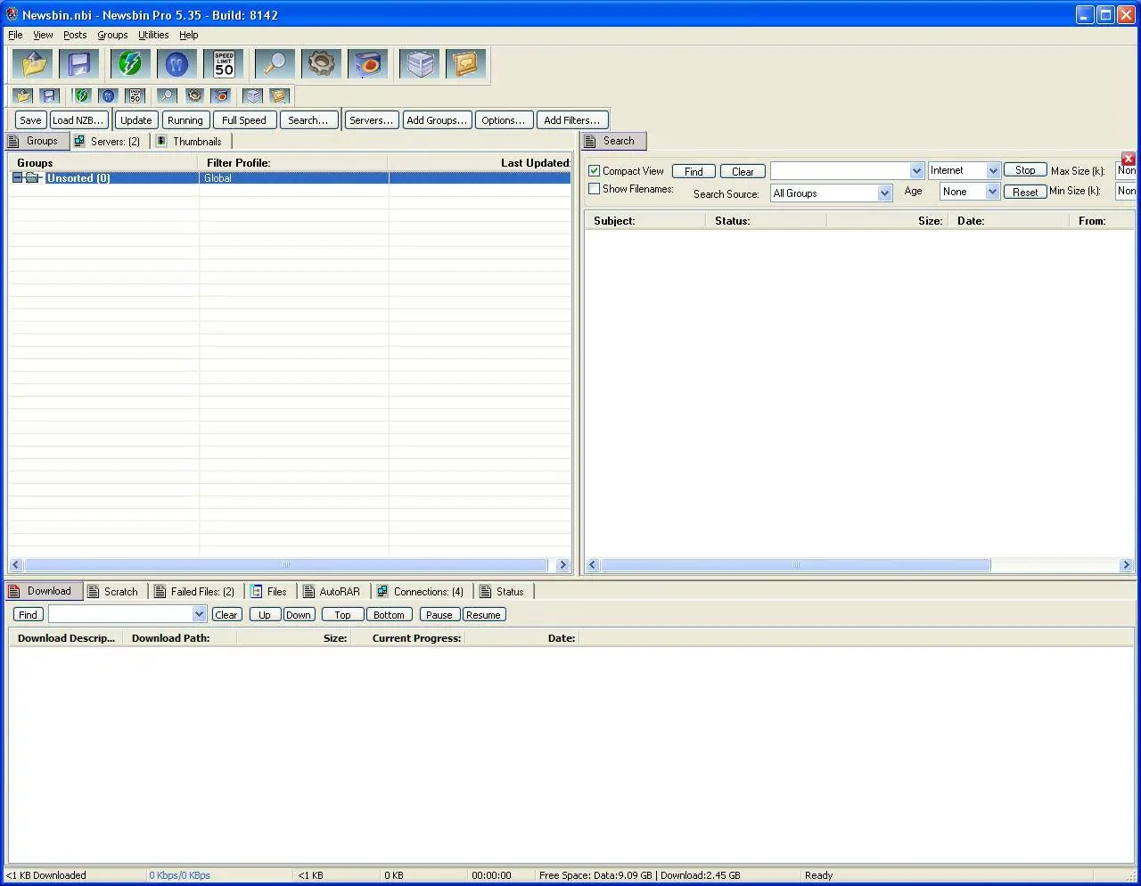This screenshot has width=1141, height=886.
Task: Click the Current Progress column header
Action: point(408,638)
